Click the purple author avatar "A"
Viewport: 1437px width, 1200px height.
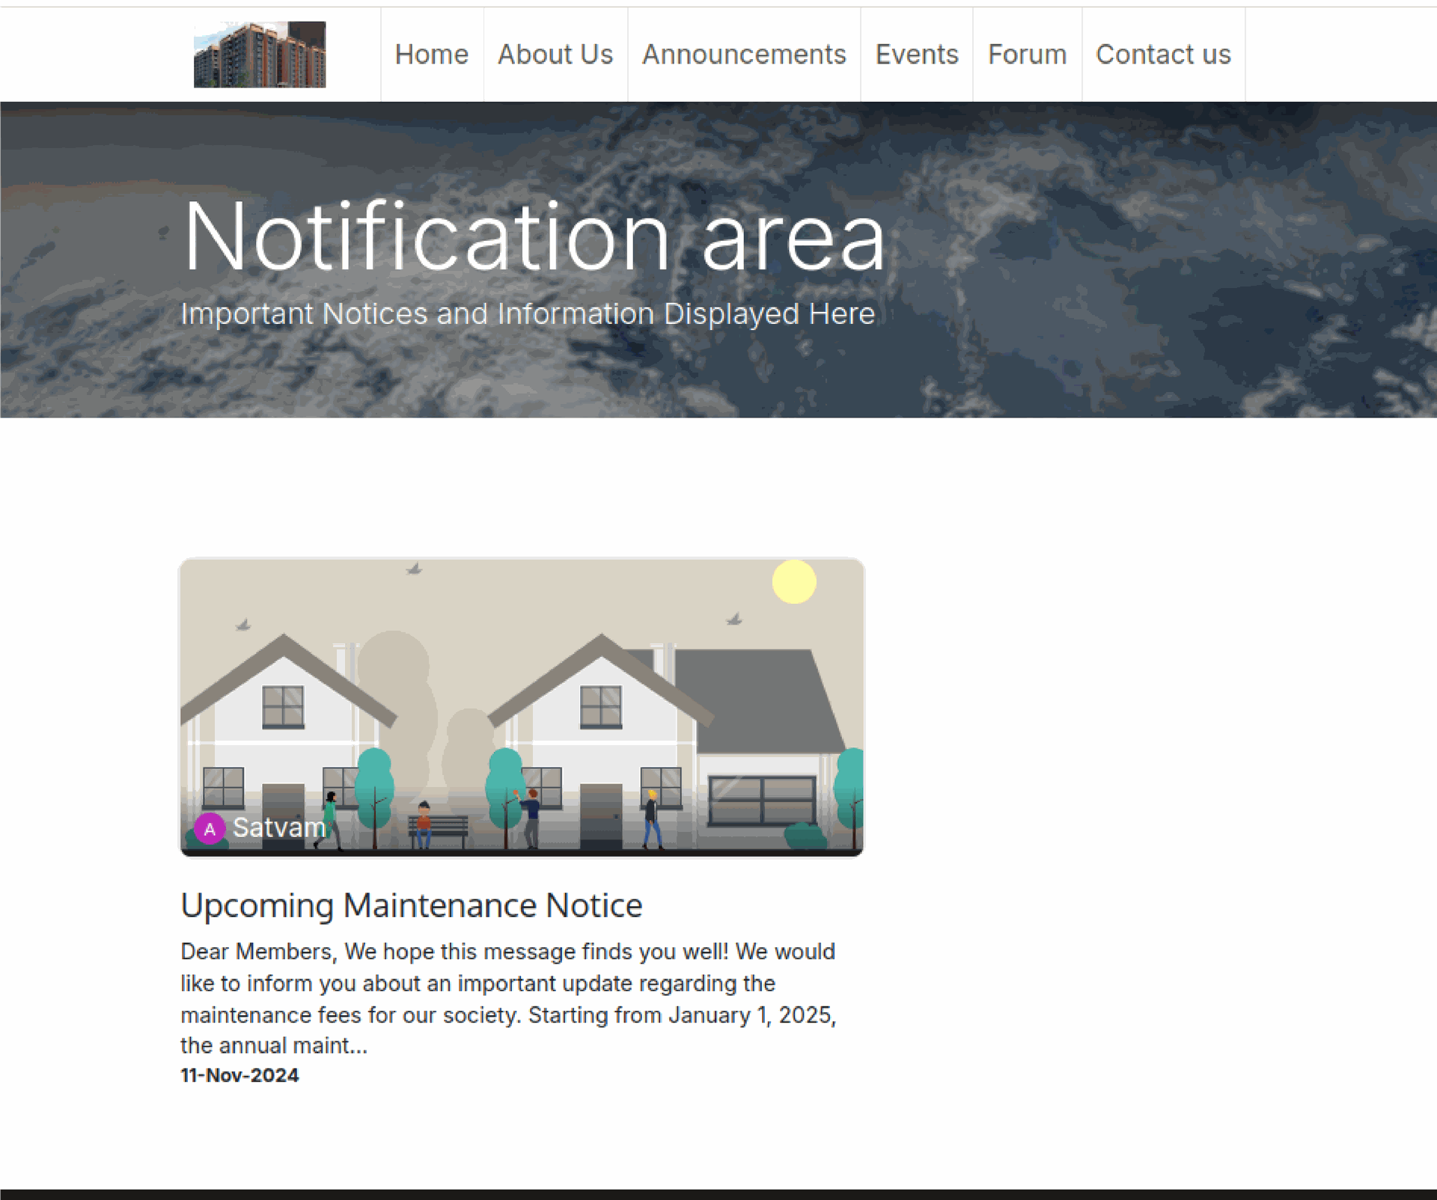pyautogui.click(x=210, y=829)
